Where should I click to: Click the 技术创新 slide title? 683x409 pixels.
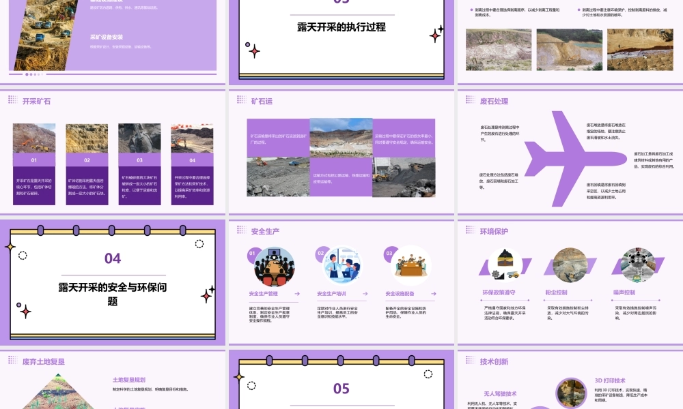click(x=494, y=361)
